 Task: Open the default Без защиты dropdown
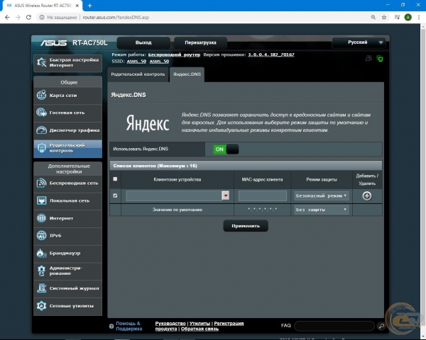click(x=321, y=210)
